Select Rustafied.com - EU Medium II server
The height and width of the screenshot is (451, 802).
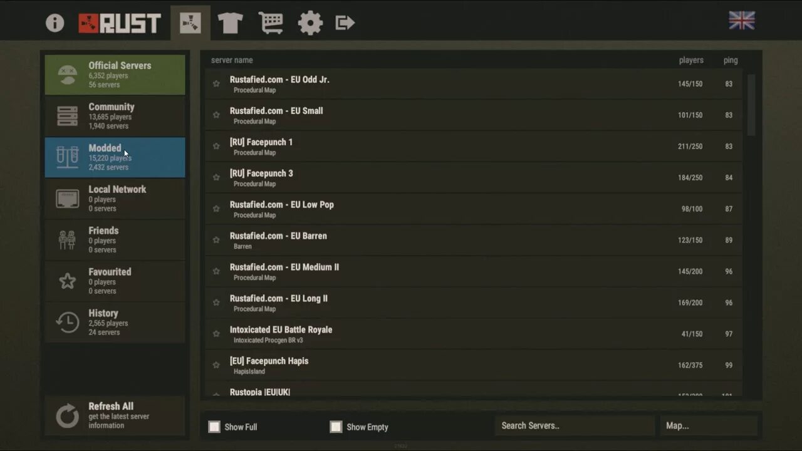point(474,272)
